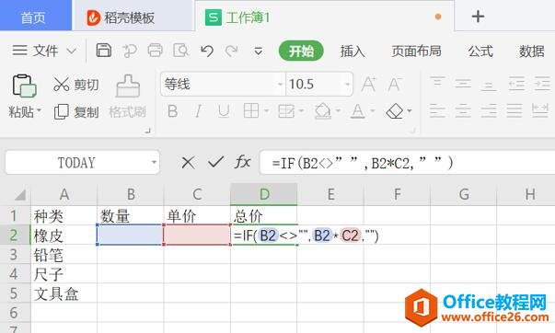
Task: Toggle Bold formatting
Action: click(172, 111)
